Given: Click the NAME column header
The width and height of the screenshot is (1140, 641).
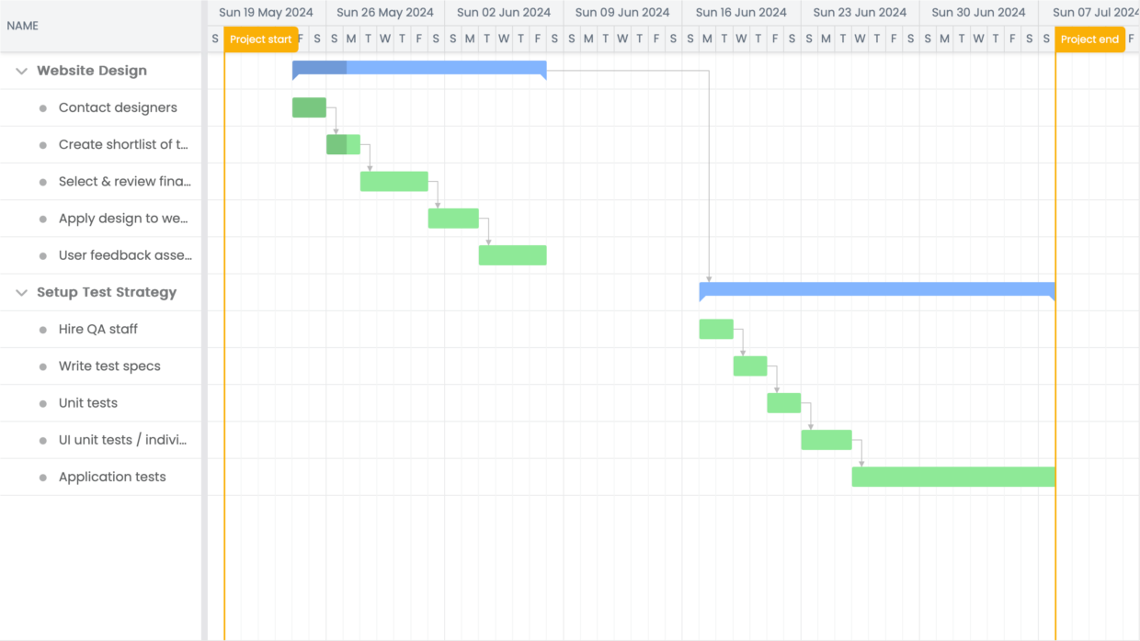Looking at the screenshot, I should (23, 26).
